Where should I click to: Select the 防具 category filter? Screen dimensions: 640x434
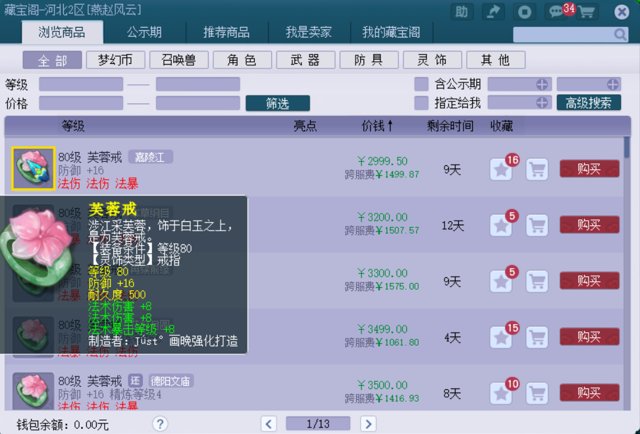(x=369, y=60)
